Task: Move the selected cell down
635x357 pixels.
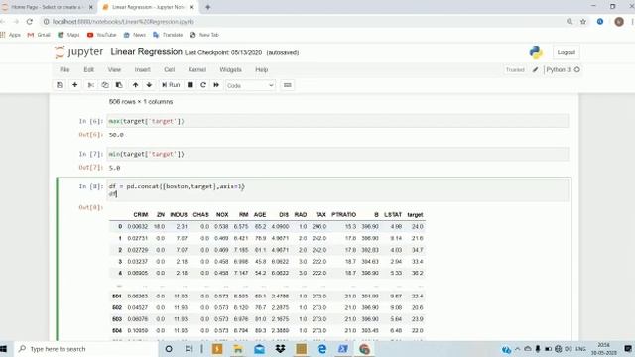Action: pyautogui.click(x=149, y=85)
